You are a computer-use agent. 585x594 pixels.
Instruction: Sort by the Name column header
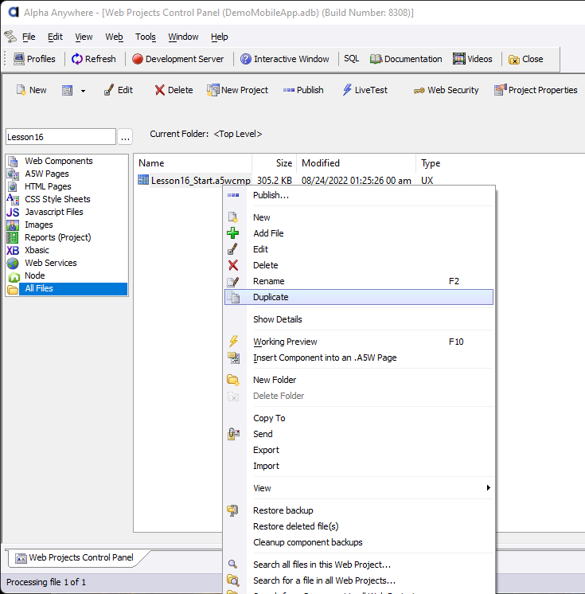tap(193, 163)
